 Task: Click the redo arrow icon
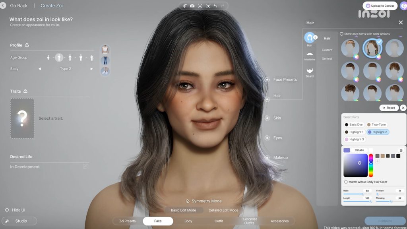(x=223, y=6)
